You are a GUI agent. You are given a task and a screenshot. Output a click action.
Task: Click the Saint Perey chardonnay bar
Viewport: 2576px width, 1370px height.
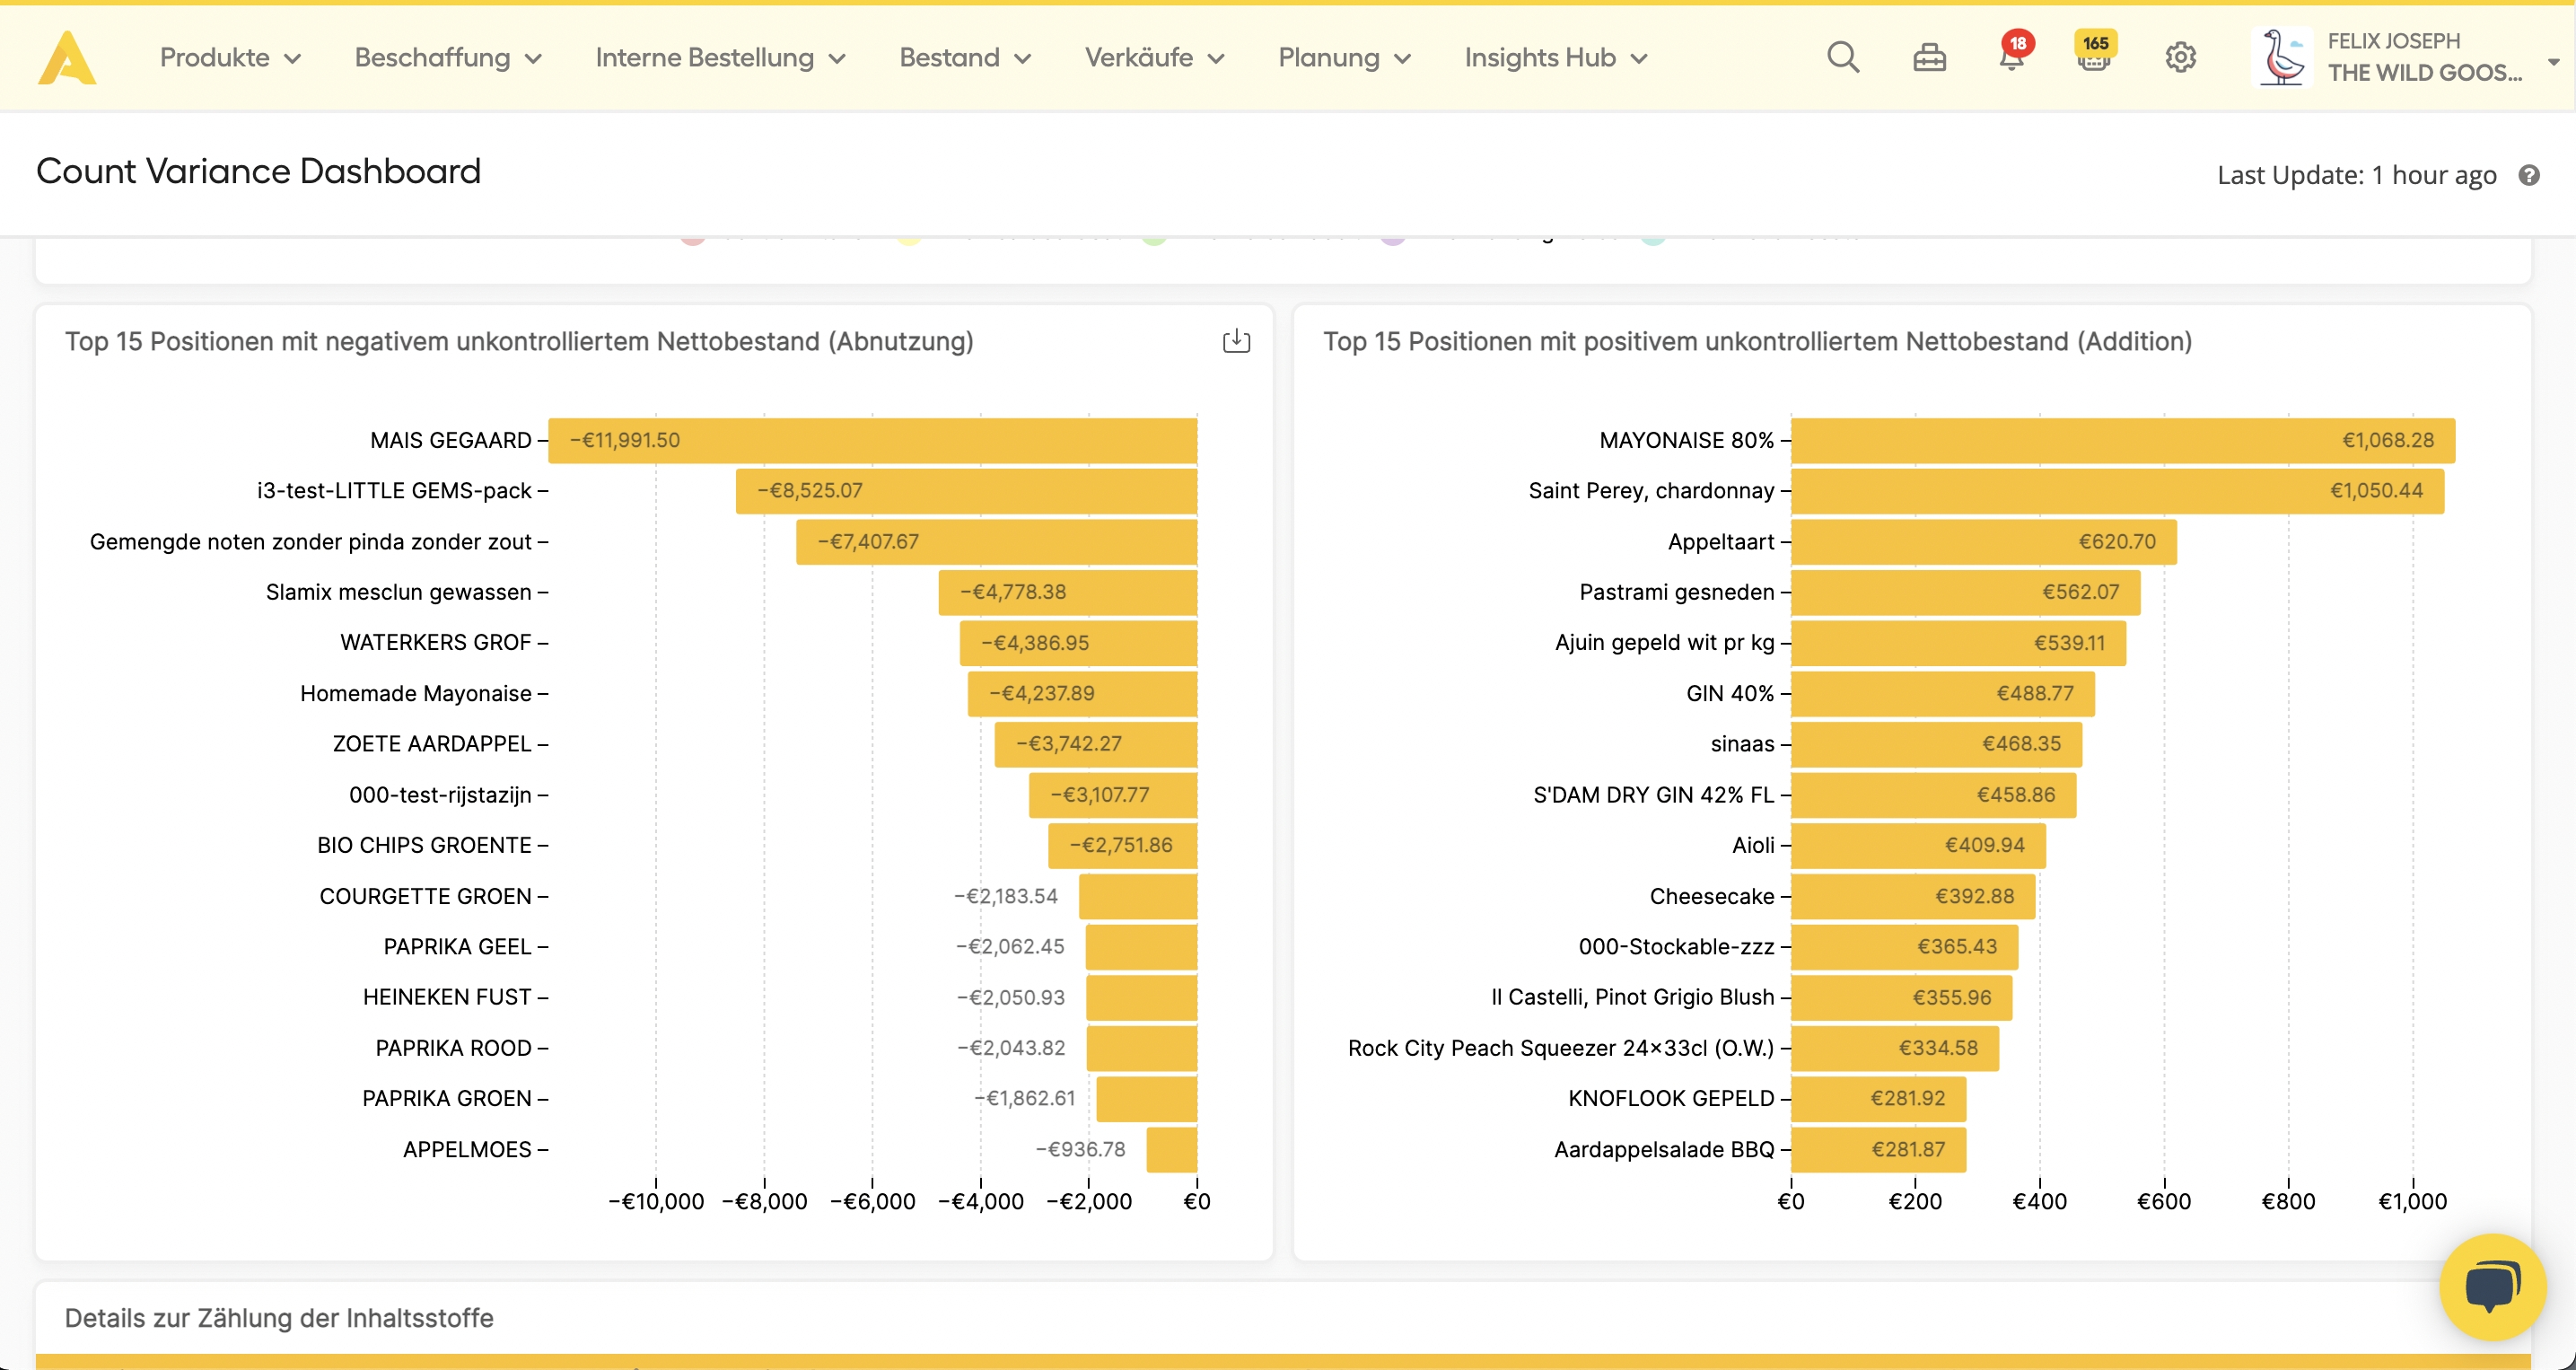tap(2117, 491)
